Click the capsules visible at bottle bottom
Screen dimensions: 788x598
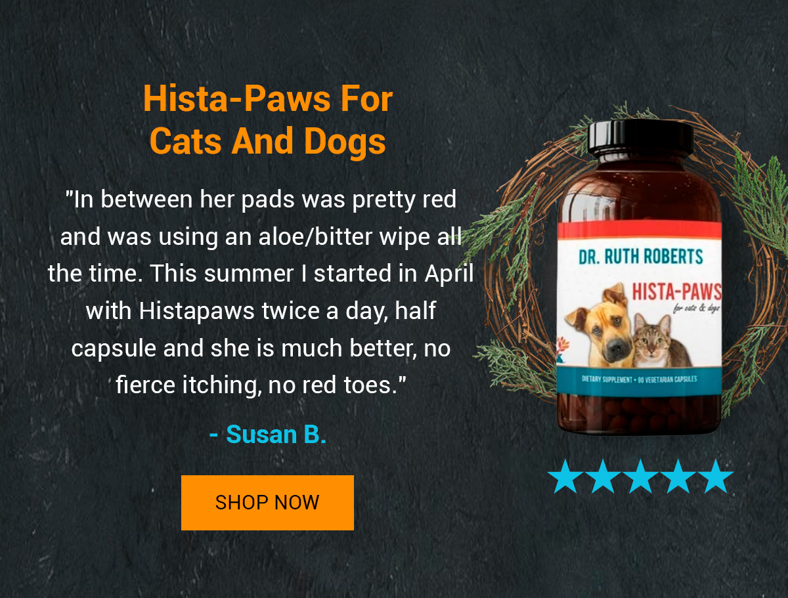pos(639,414)
